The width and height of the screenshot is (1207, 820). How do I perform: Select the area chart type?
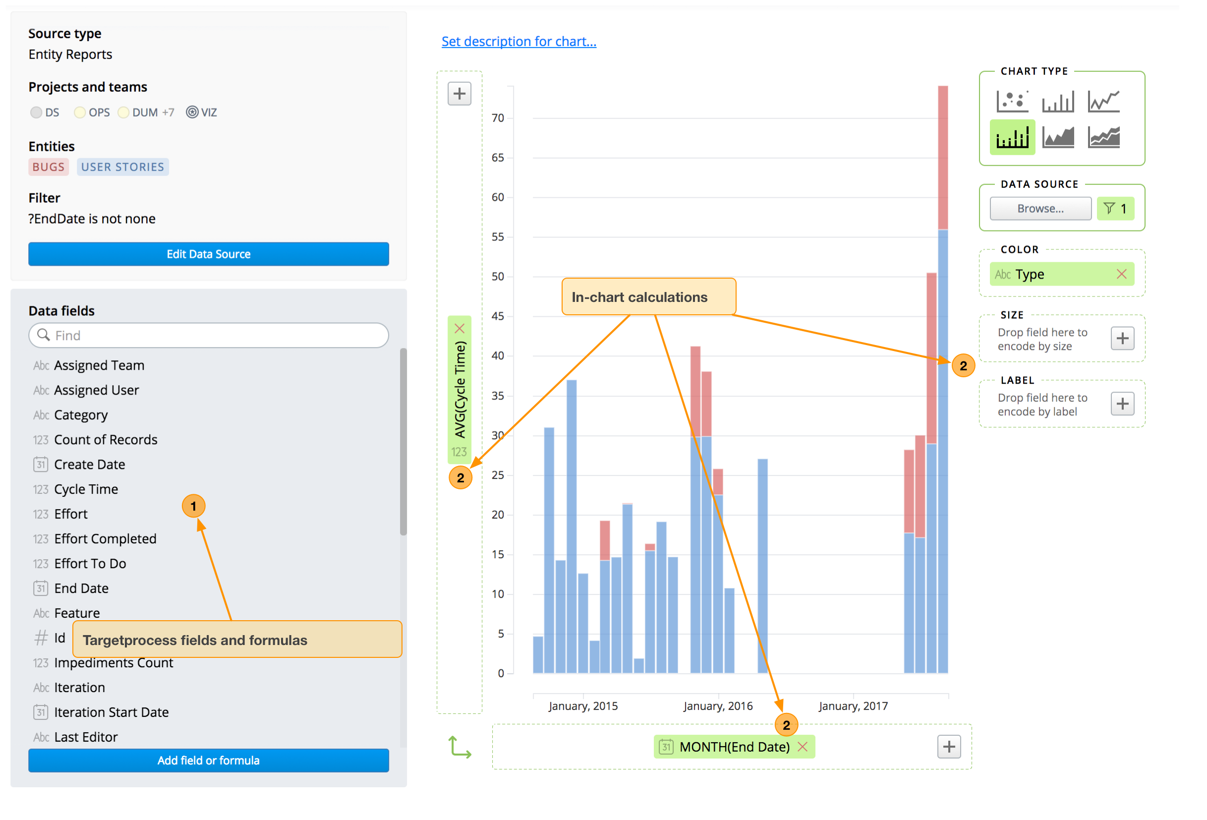click(x=1057, y=136)
